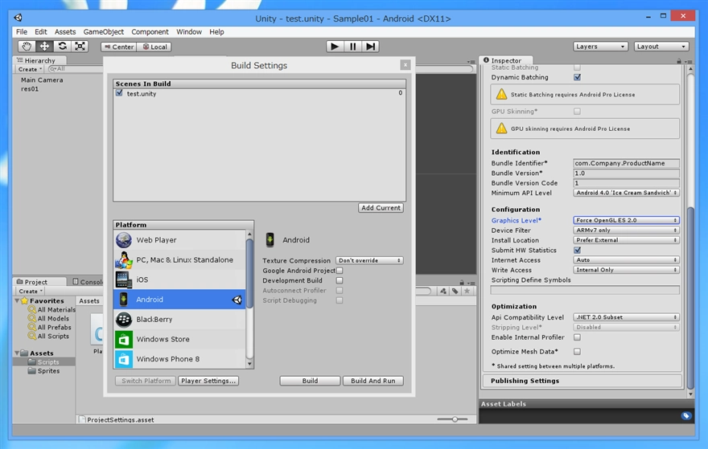708x449 pixels.
Task: Click search by type icon in Project
Action: [x=443, y=292]
